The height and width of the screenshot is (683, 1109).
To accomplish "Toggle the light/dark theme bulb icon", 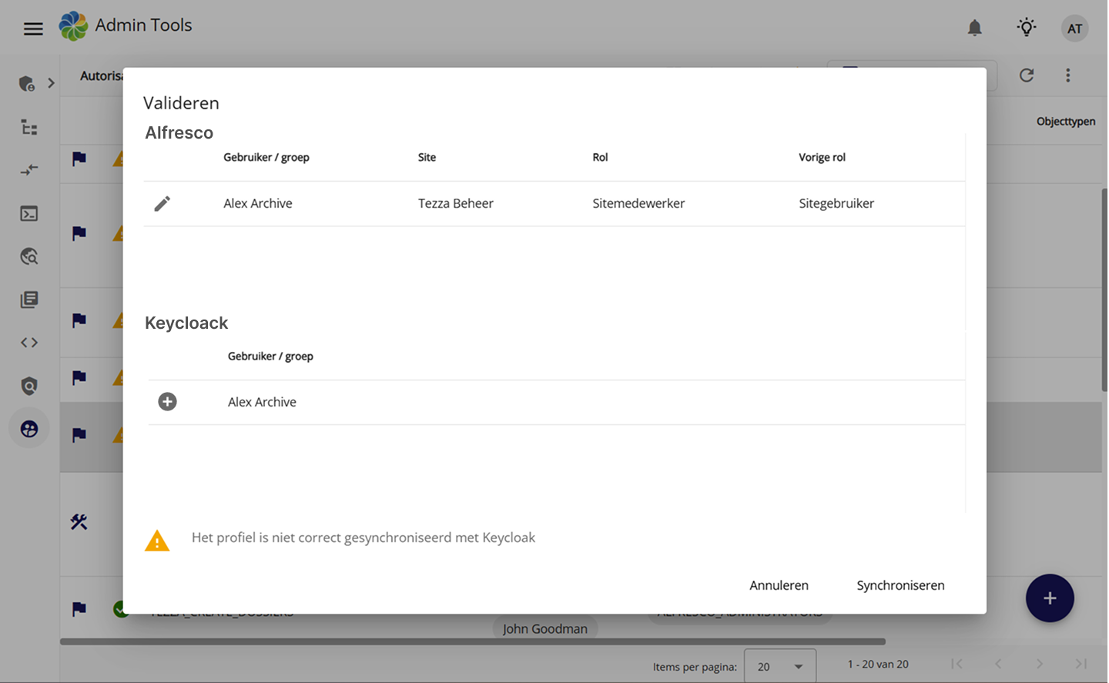I will point(1026,28).
